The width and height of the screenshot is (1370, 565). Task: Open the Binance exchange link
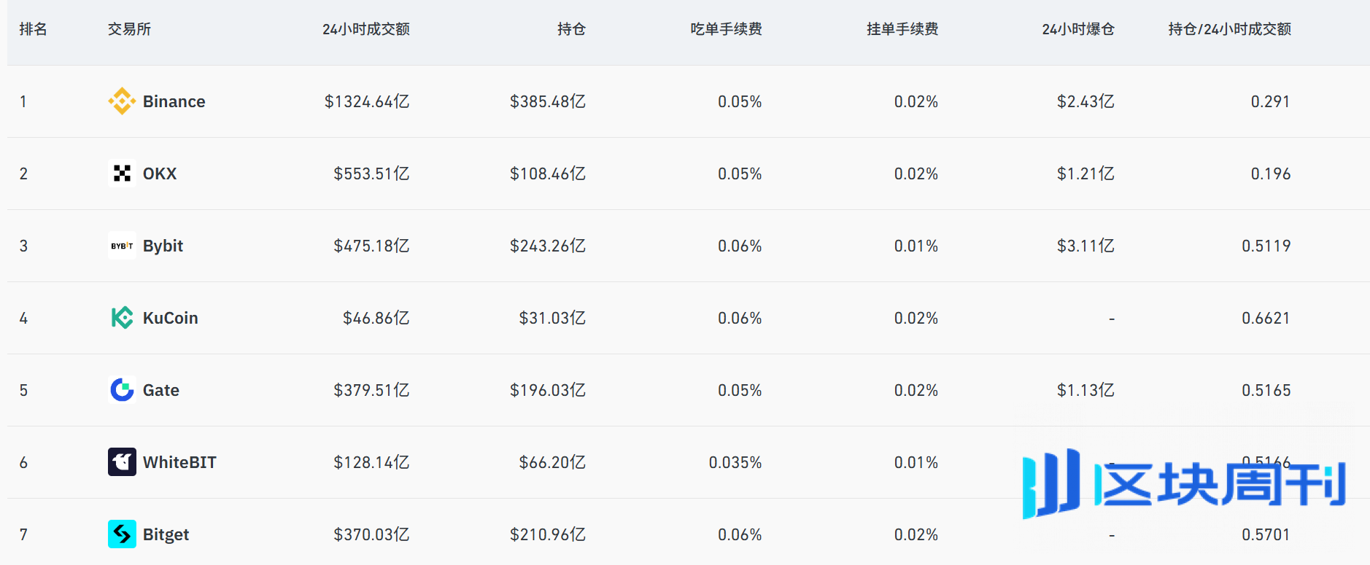tap(174, 101)
